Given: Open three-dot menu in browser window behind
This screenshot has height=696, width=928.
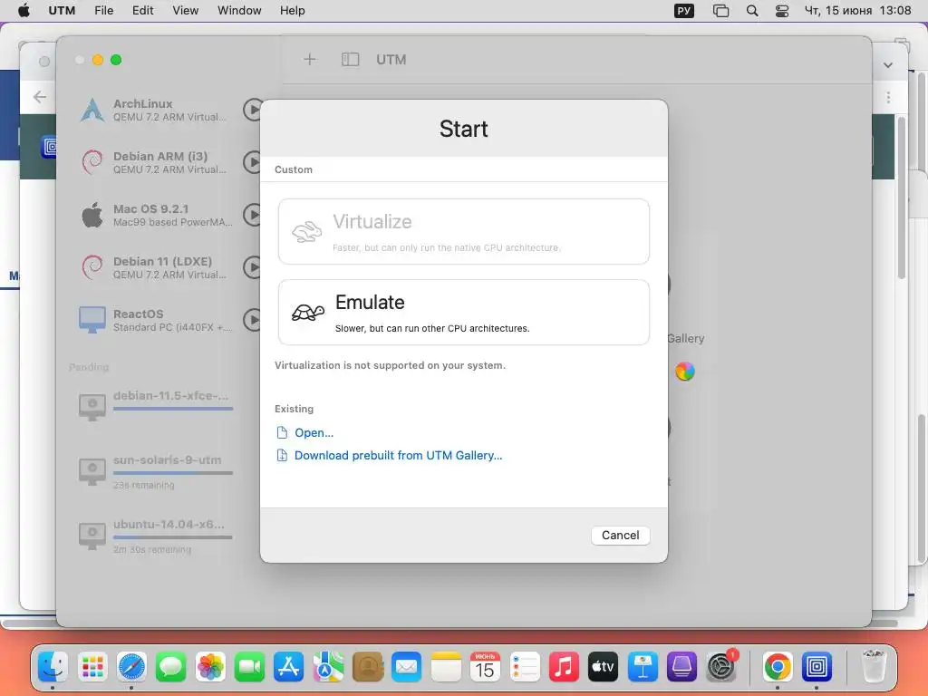Looking at the screenshot, I should click(888, 97).
